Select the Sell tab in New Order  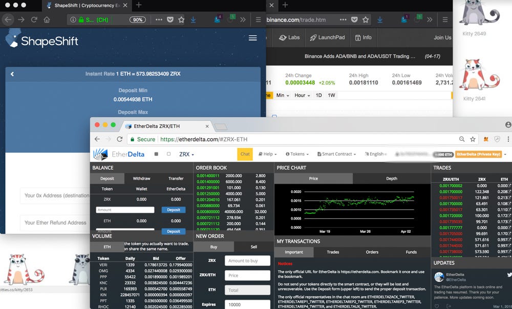tap(254, 247)
